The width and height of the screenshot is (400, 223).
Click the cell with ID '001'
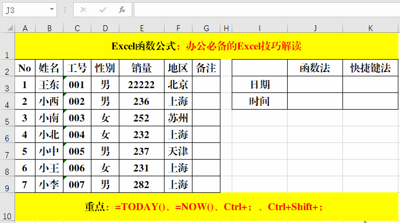click(77, 84)
